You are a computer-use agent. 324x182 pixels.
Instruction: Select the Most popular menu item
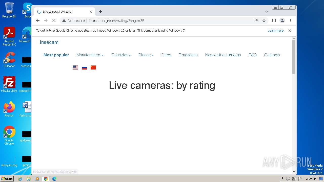(x=56, y=55)
